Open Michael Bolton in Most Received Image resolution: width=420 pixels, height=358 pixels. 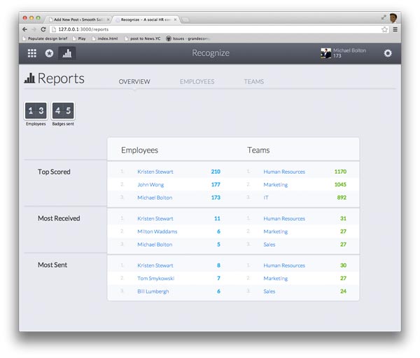pyautogui.click(x=155, y=245)
